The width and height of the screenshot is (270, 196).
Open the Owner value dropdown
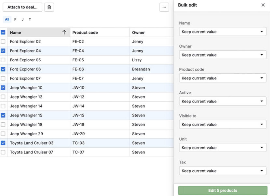tap(222, 55)
